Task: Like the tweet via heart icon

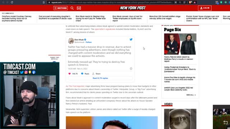Action: [69, 74]
